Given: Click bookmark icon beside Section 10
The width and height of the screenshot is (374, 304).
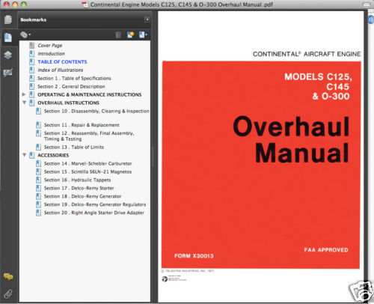Looking at the screenshot, I should [38, 111].
